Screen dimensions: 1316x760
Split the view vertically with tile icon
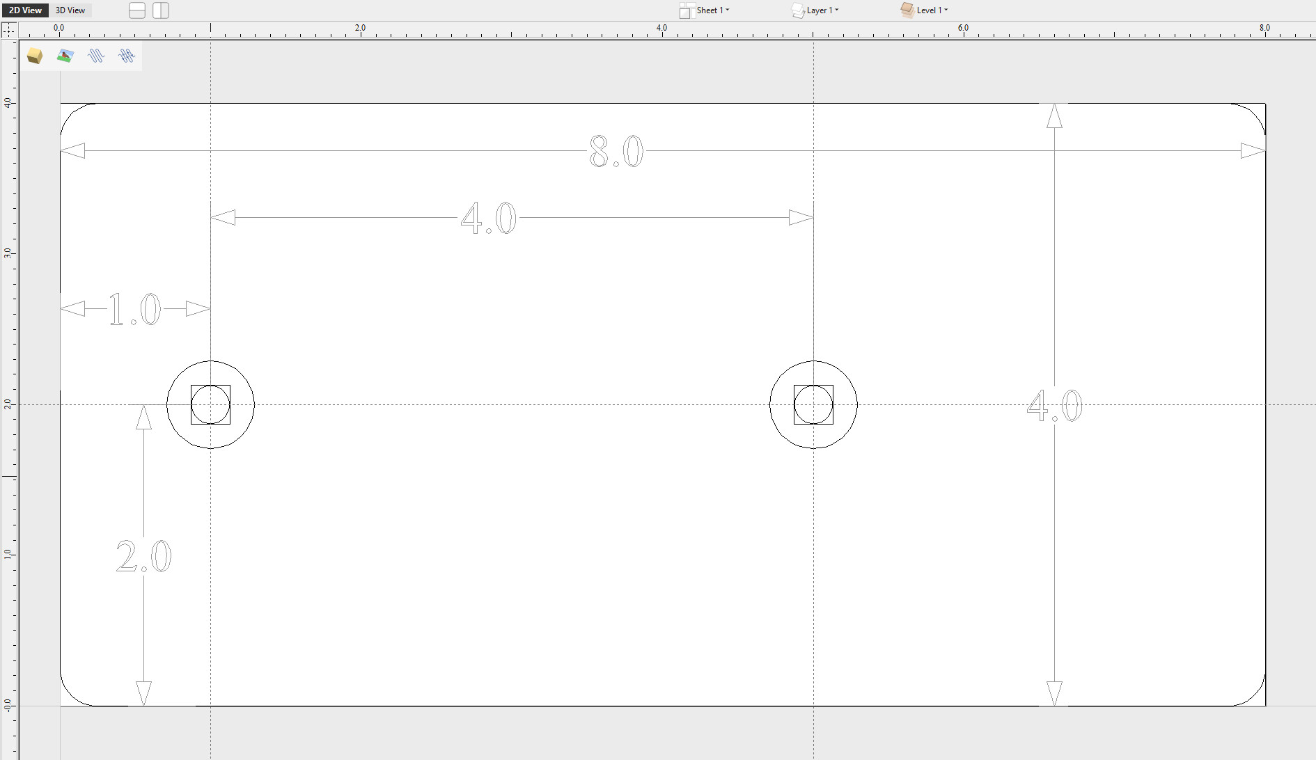point(161,10)
